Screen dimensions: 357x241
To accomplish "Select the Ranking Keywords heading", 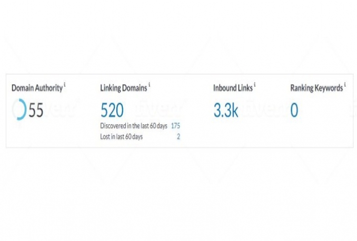I will (x=316, y=88).
